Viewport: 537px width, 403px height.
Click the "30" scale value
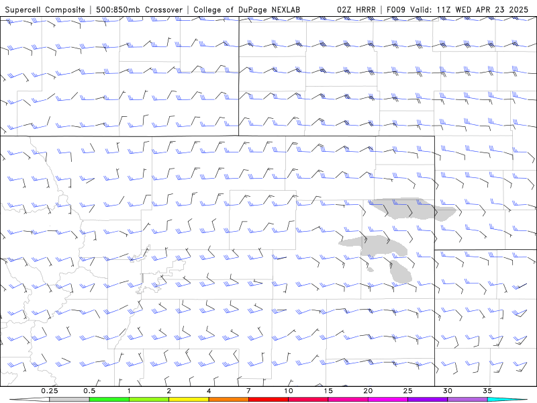(x=447, y=391)
